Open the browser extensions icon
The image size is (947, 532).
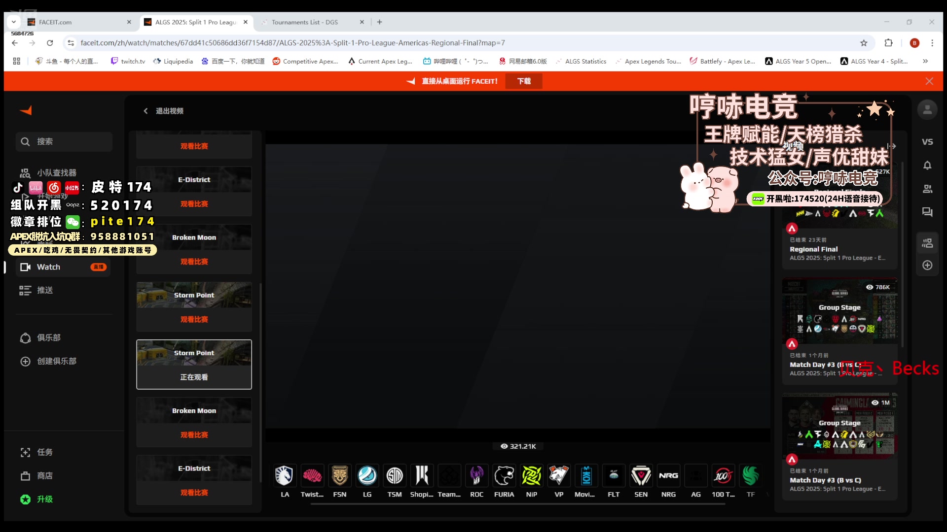click(888, 43)
